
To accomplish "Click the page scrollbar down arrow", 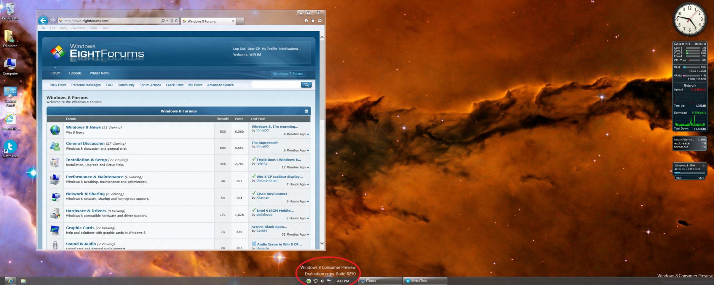I will pos(322,244).
